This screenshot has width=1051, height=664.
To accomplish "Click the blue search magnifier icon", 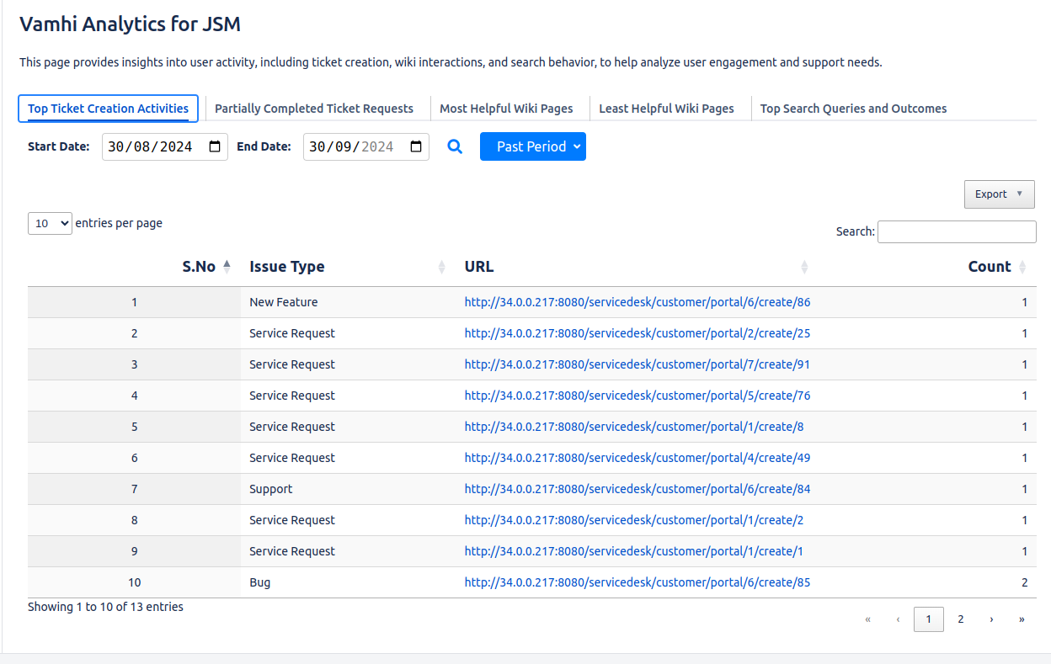I will point(455,146).
